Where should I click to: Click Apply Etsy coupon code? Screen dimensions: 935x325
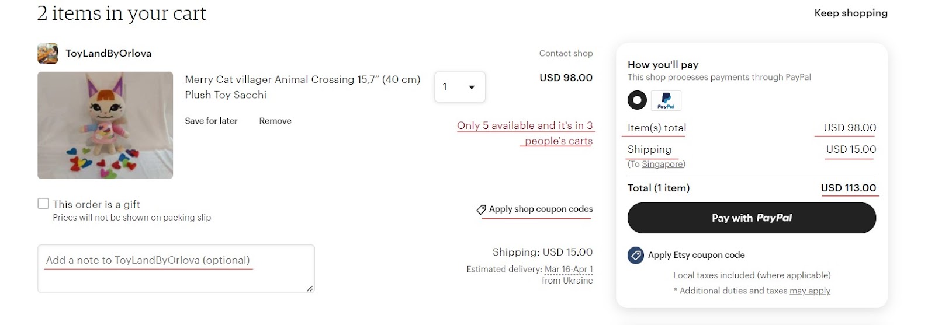(696, 255)
